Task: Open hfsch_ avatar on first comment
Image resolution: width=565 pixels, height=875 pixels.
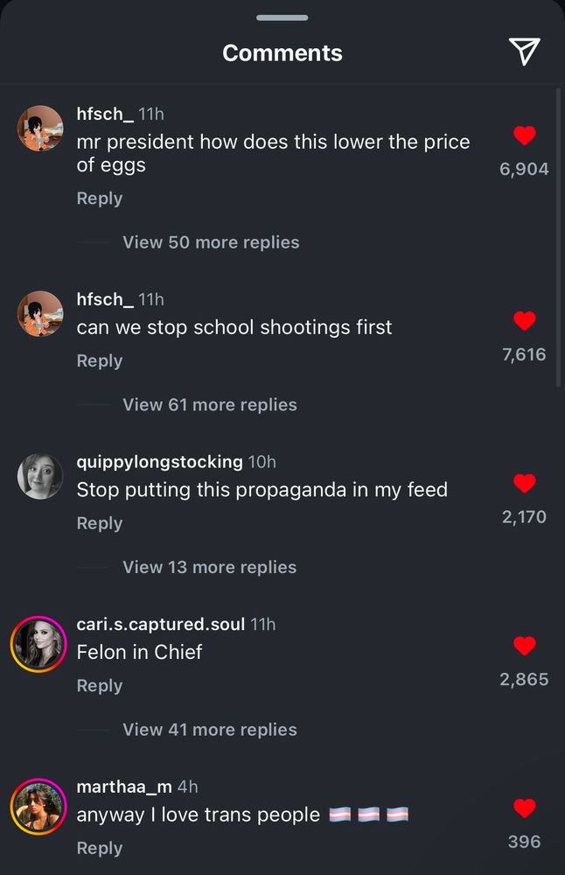Action: point(40,129)
